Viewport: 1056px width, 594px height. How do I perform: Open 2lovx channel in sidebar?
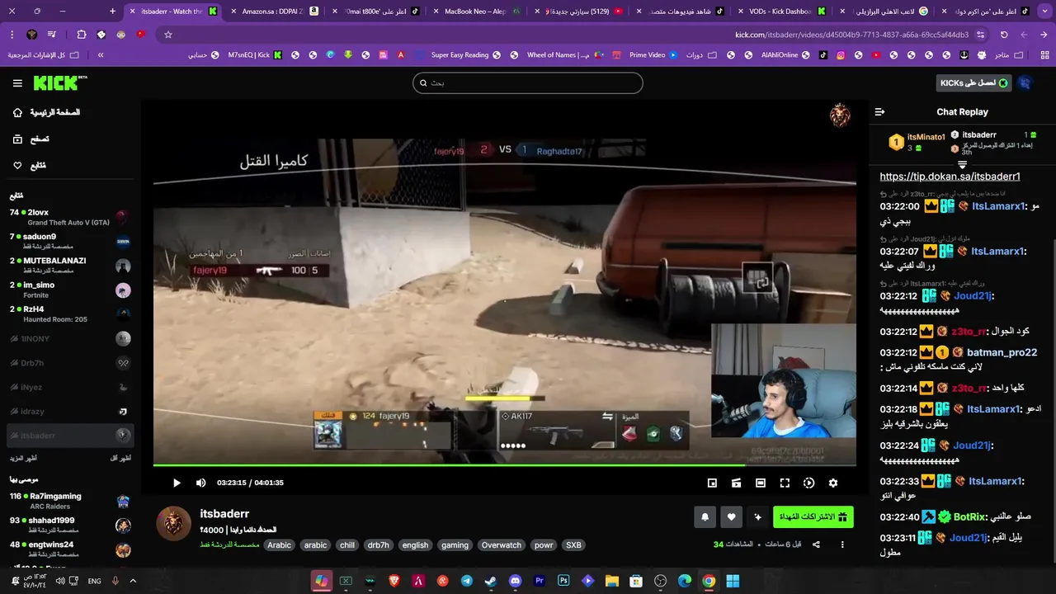click(70, 217)
